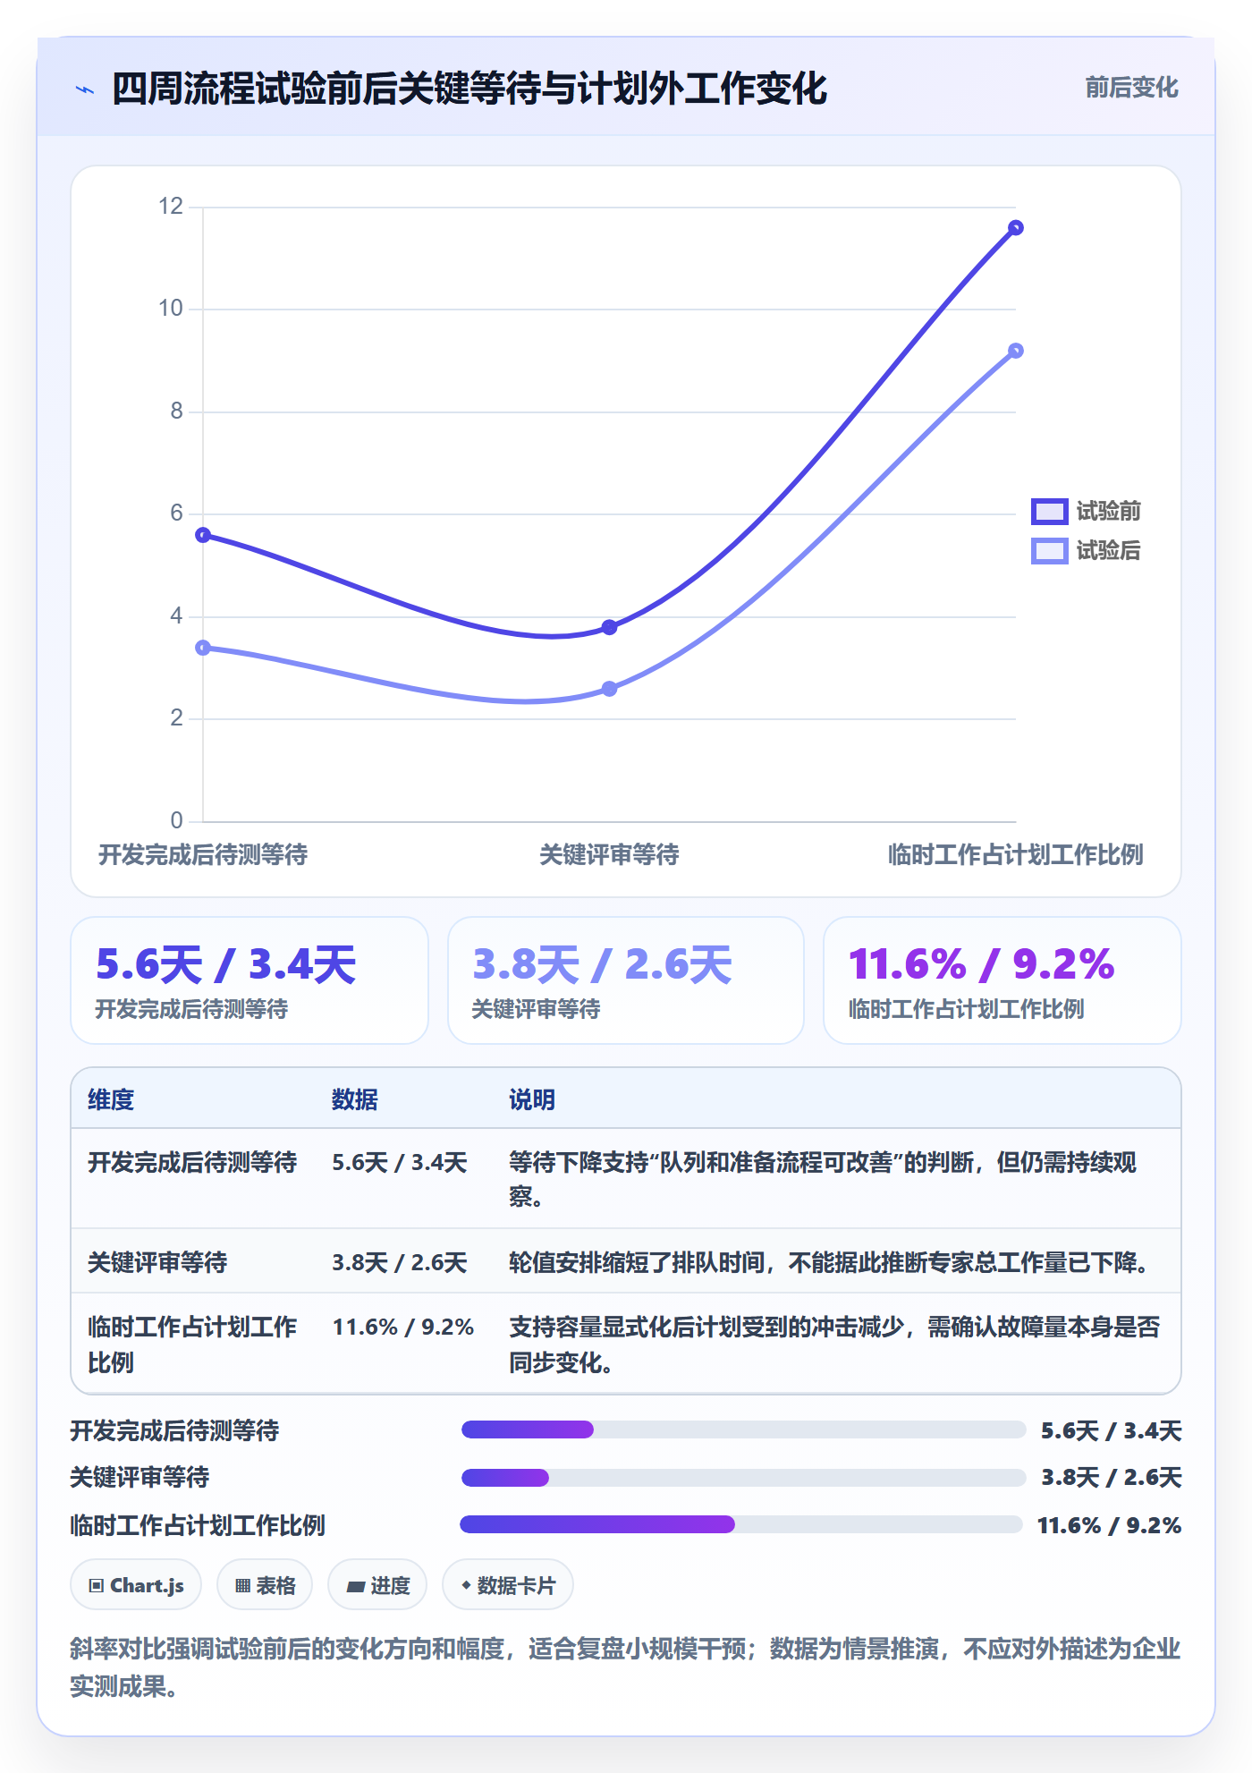Image resolution: width=1252 pixels, height=1773 pixels.
Task: Toggle the 试验前 legend swatch
Action: tap(1049, 512)
